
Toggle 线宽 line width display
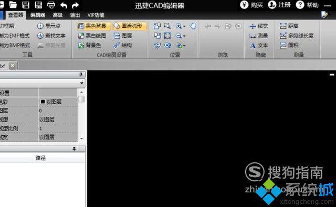pyautogui.click(x=259, y=26)
